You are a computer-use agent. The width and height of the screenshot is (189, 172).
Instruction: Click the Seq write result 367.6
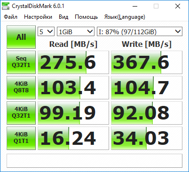click(147, 62)
